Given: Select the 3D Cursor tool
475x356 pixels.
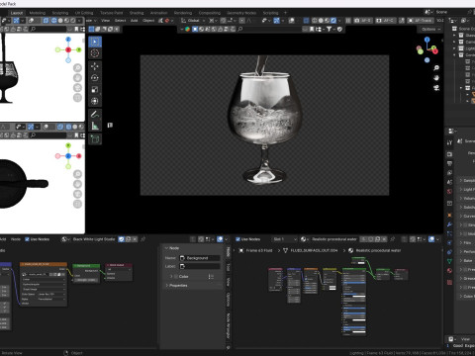Looking at the screenshot, I should point(95,53).
